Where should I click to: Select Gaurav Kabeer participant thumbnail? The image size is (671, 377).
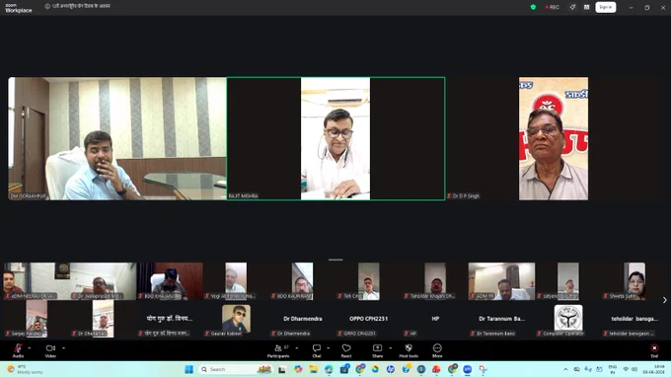pos(236,319)
